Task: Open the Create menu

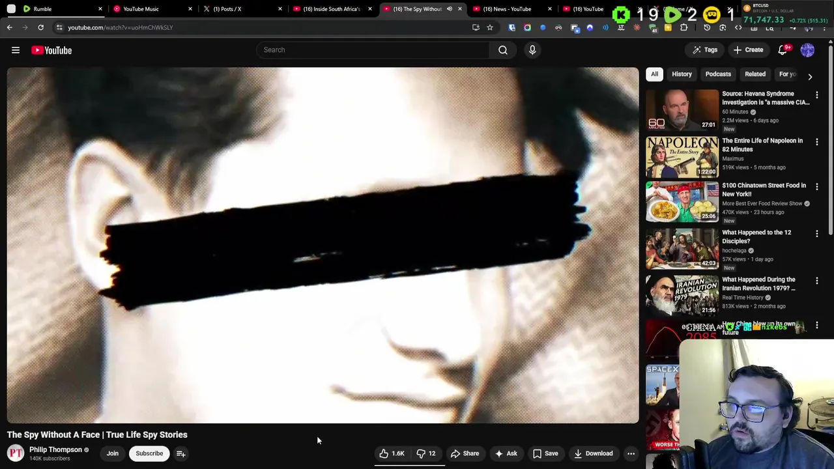Action: (x=748, y=50)
